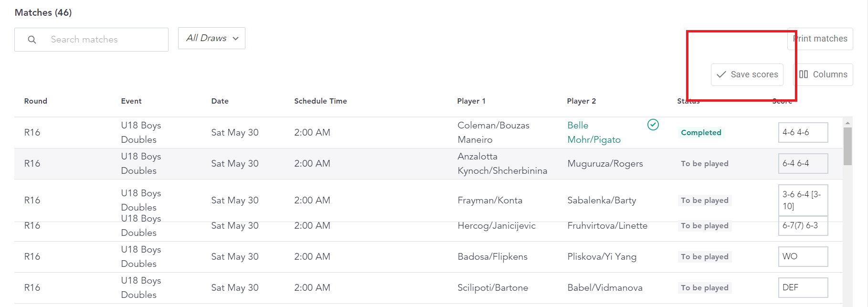868x307 pixels.
Task: Edit the 6-4 6-4 score field
Action: pyautogui.click(x=803, y=163)
